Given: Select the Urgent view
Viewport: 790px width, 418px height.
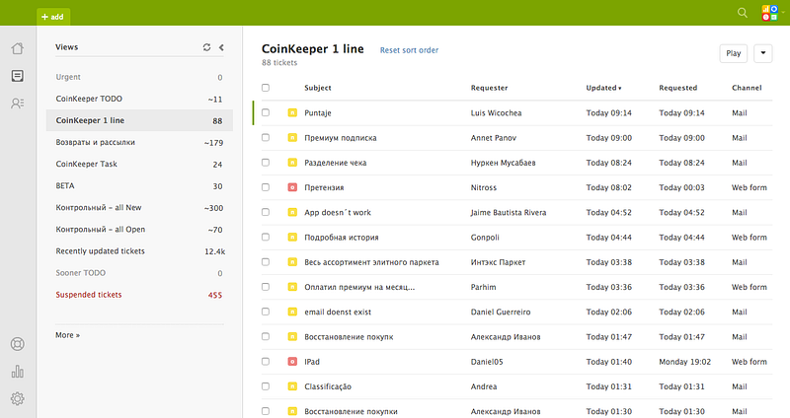Looking at the screenshot, I should [x=139, y=77].
